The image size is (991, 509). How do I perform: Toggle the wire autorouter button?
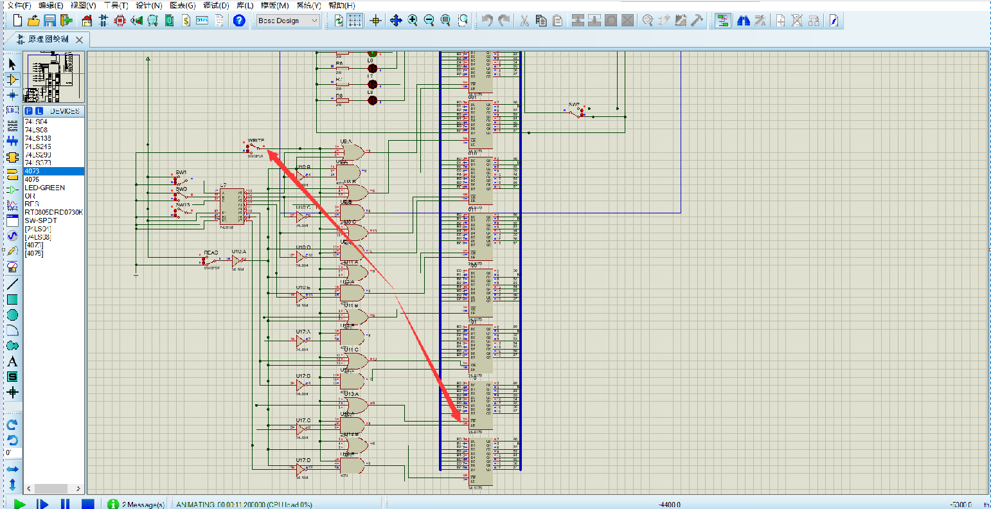click(x=723, y=21)
